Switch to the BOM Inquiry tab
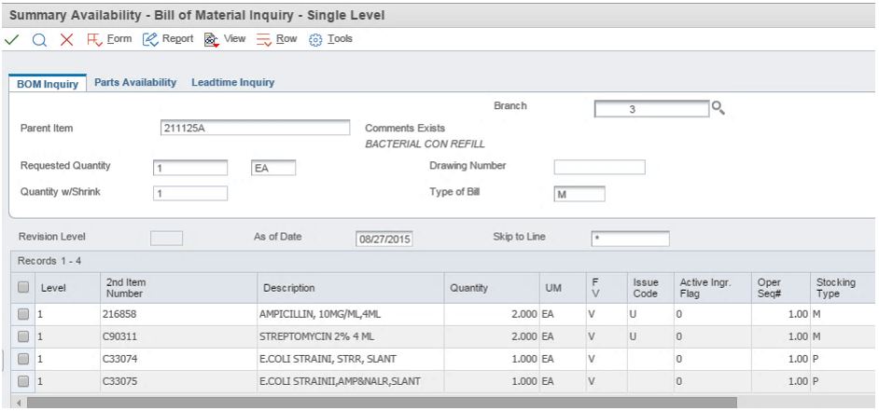This screenshot has width=879, height=411. (x=48, y=84)
